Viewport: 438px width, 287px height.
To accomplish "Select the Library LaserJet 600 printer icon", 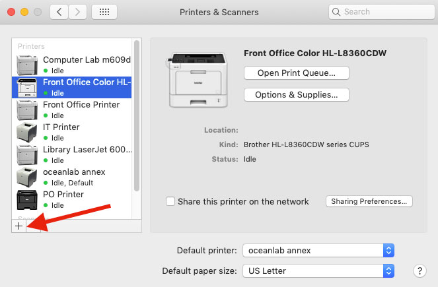I will [x=27, y=154].
